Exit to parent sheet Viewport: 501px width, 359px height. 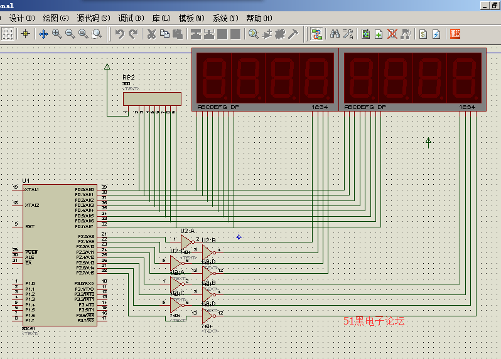click(406, 34)
